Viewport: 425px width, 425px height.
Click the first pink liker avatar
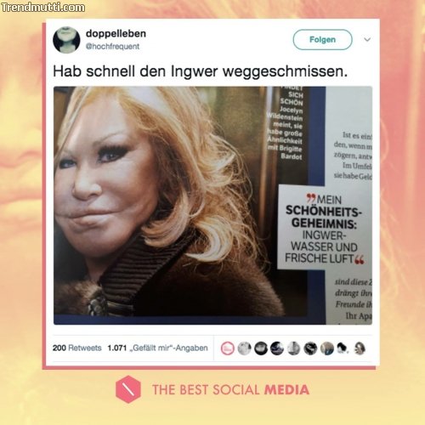[228, 348]
